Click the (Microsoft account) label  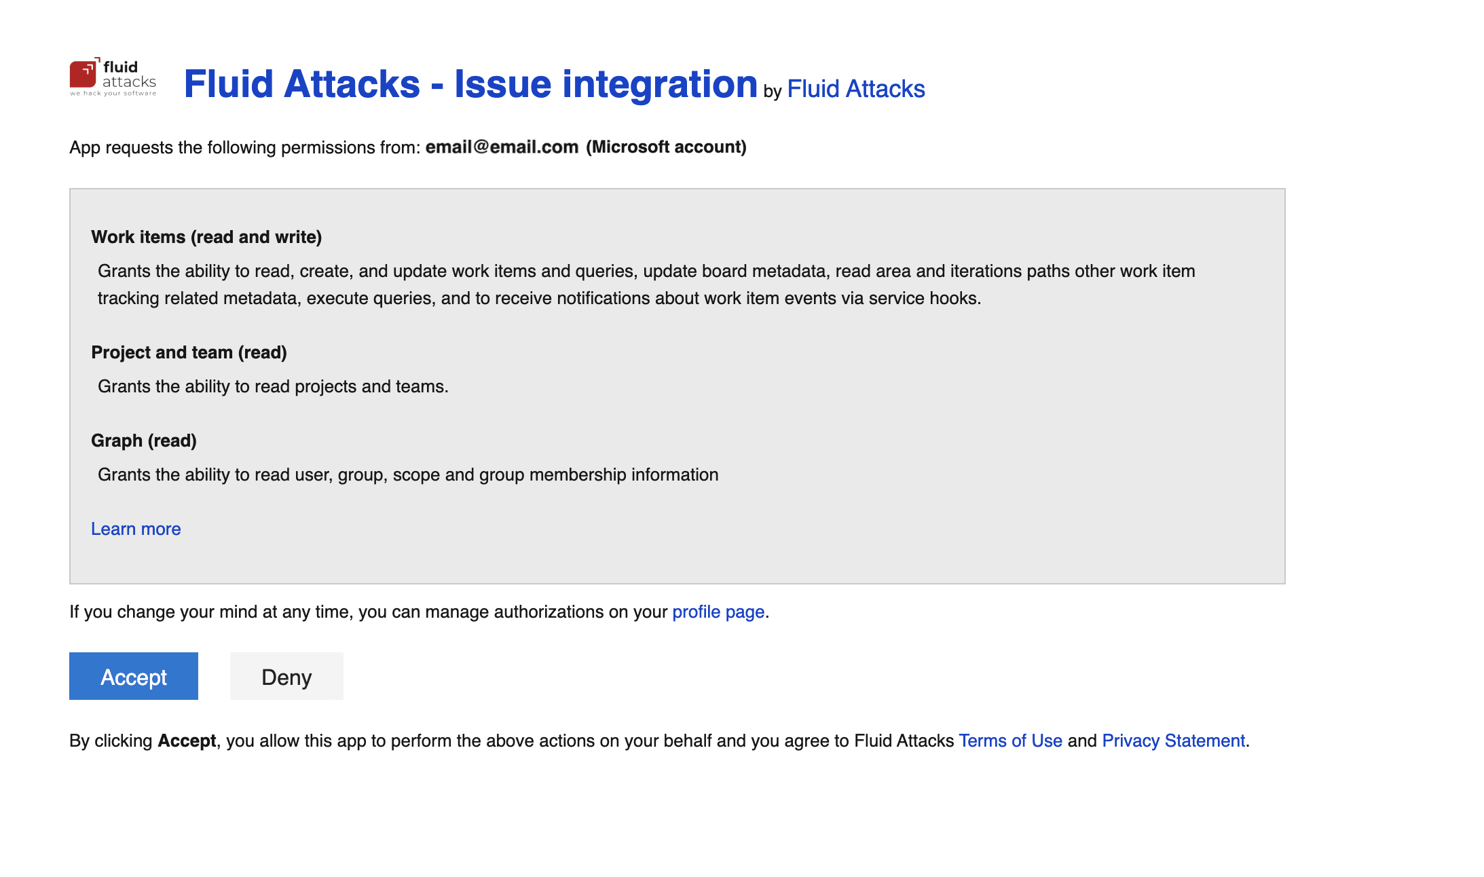(666, 147)
